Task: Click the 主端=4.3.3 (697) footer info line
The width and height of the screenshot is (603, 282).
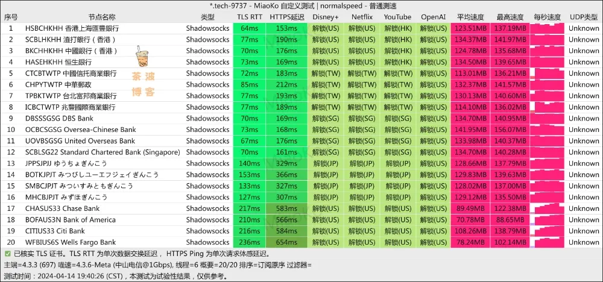Action: (157, 265)
